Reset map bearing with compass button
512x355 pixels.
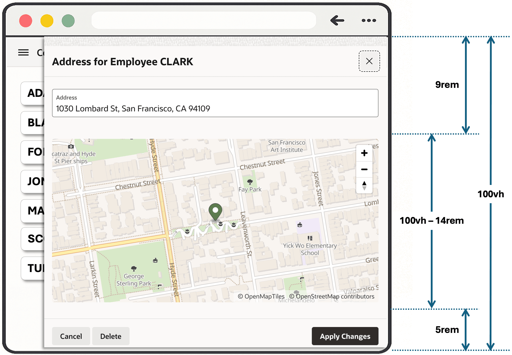click(364, 185)
